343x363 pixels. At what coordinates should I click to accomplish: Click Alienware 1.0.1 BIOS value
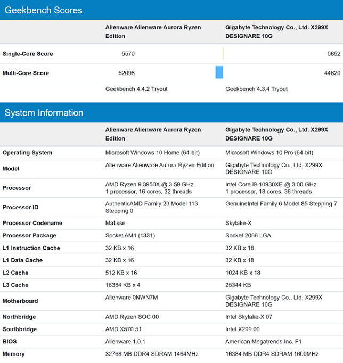tap(125, 342)
